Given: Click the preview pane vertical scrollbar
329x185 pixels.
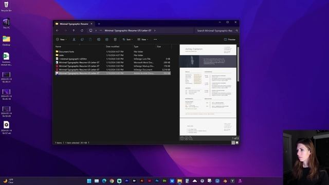Looking at the screenshot, I should pyautogui.click(x=238, y=64).
